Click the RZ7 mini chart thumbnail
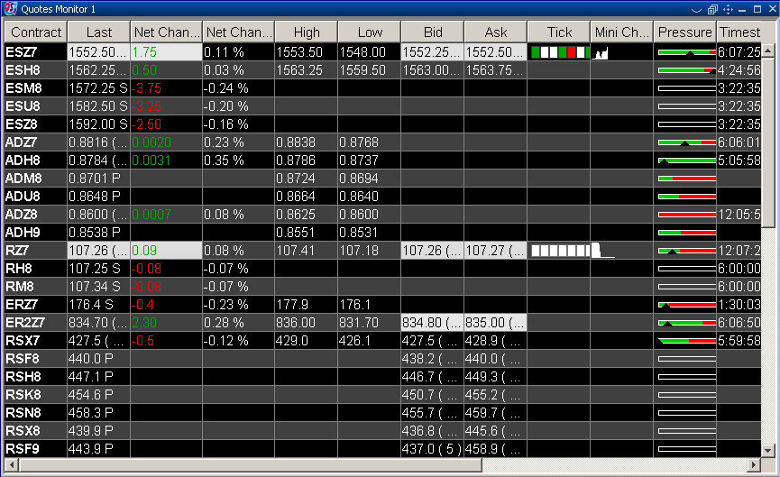This screenshot has height=477, width=780. coord(603,251)
